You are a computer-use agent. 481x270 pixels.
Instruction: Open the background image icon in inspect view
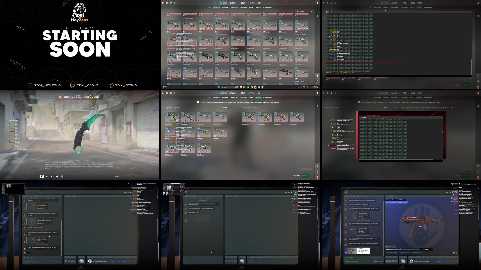click(62, 176)
